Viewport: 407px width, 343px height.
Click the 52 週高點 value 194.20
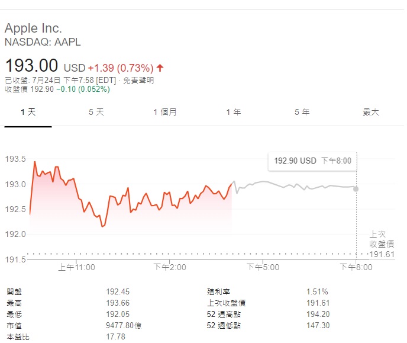(x=318, y=314)
